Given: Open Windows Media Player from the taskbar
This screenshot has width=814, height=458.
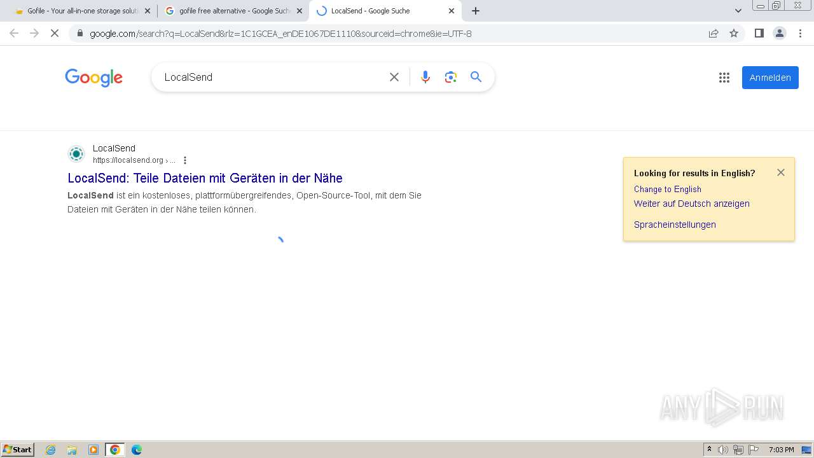Looking at the screenshot, I should (x=93, y=450).
